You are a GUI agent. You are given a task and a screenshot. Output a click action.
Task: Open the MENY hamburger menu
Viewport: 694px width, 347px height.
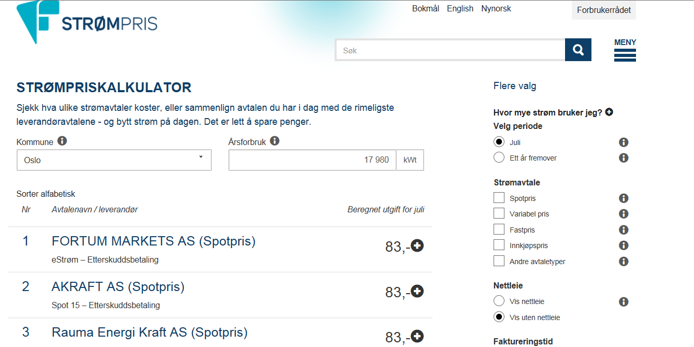pyautogui.click(x=625, y=50)
